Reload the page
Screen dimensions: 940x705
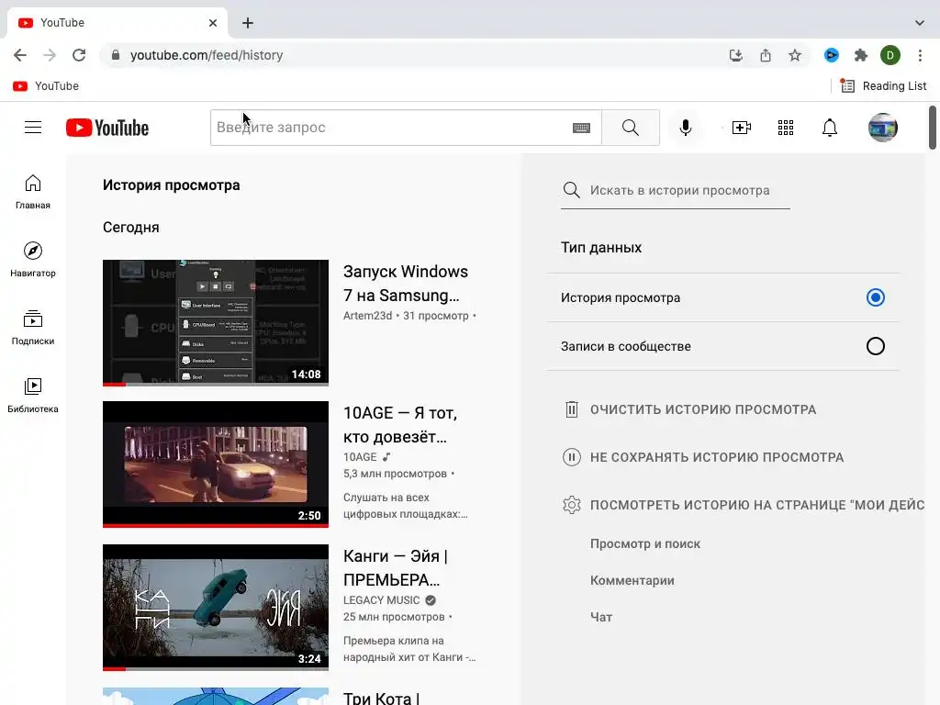79,55
